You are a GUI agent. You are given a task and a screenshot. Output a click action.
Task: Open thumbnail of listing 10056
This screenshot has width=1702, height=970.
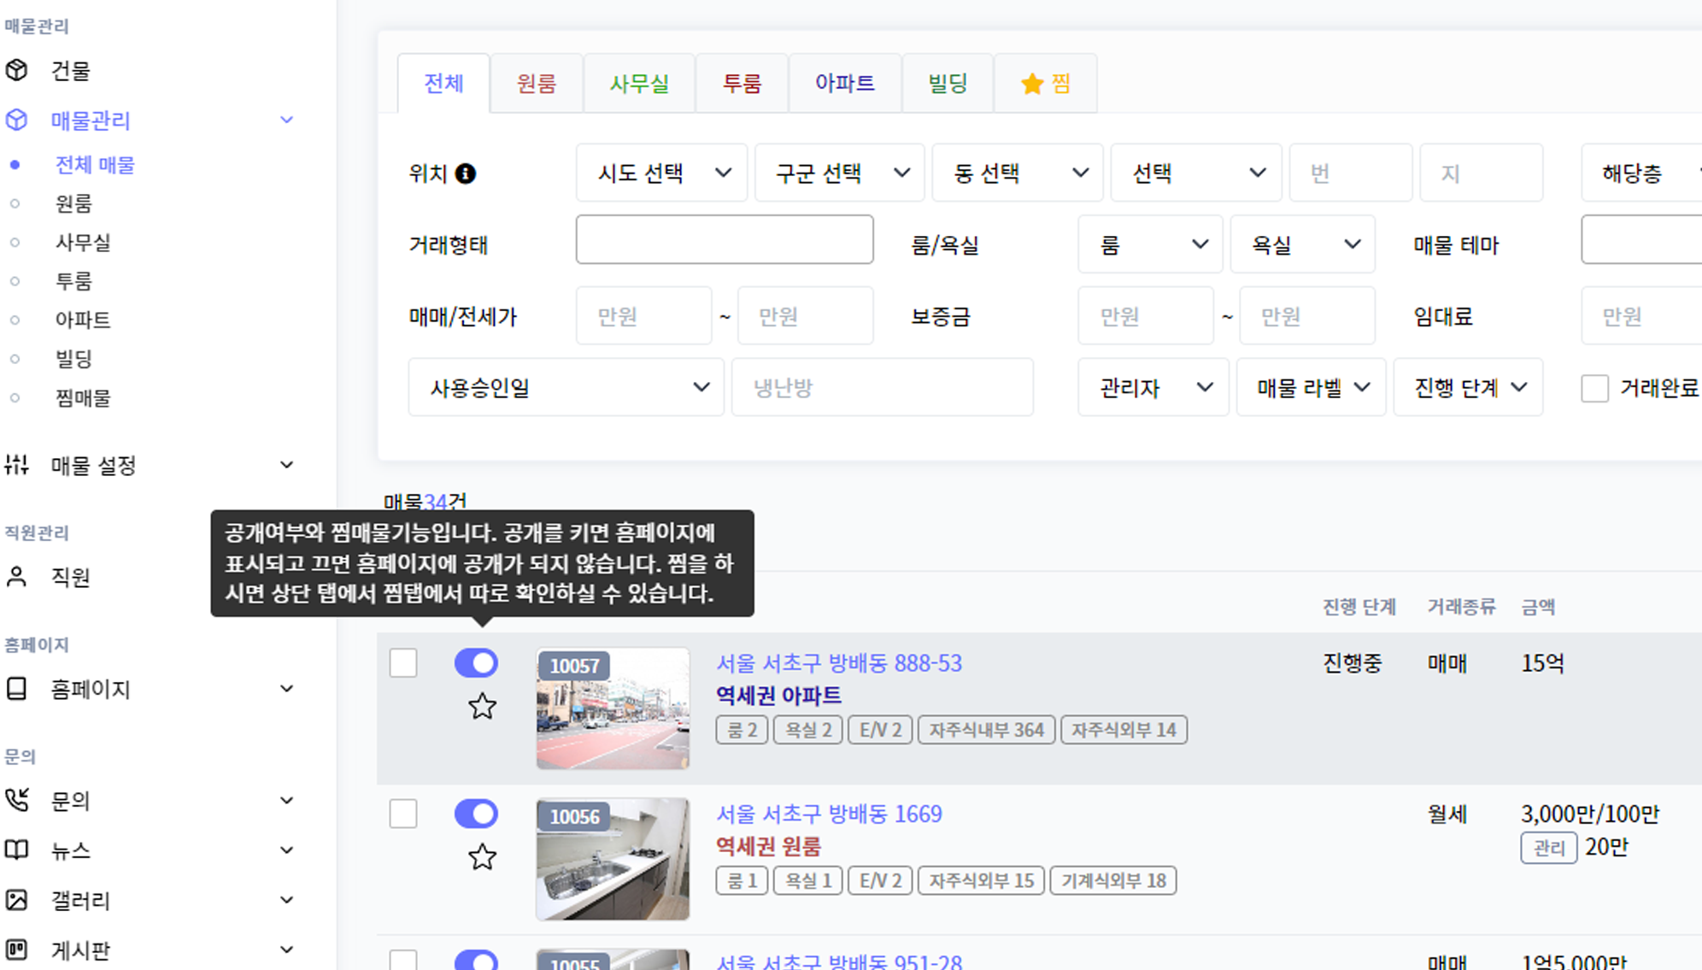coord(613,859)
